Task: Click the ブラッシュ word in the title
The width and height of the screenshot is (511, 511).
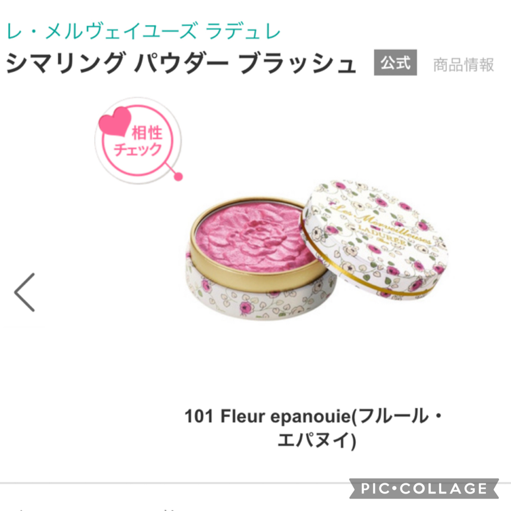Action: click(297, 63)
